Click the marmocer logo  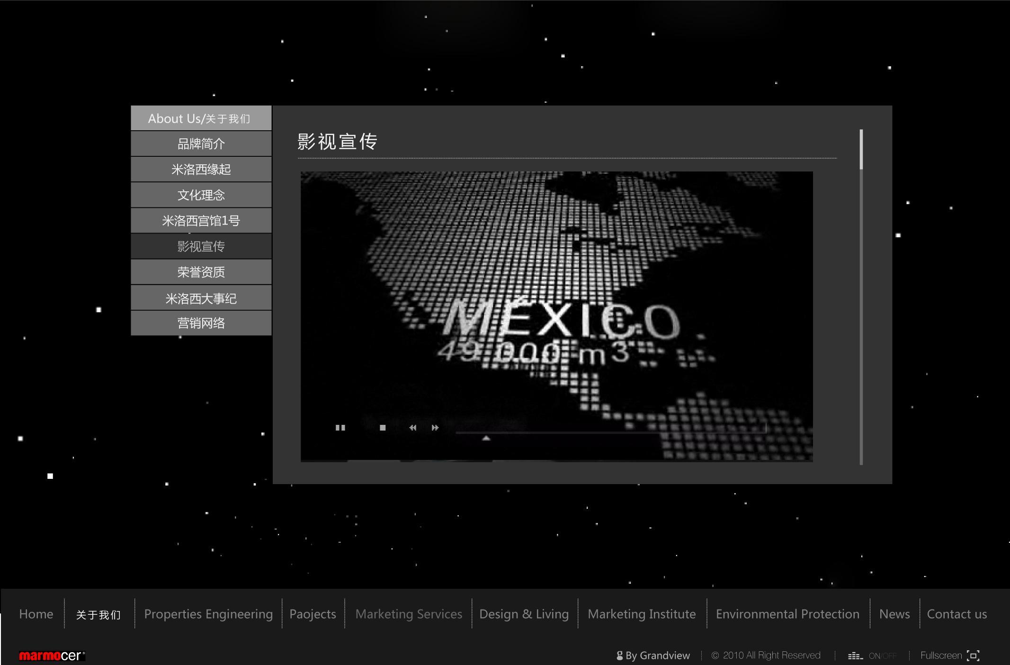51,656
